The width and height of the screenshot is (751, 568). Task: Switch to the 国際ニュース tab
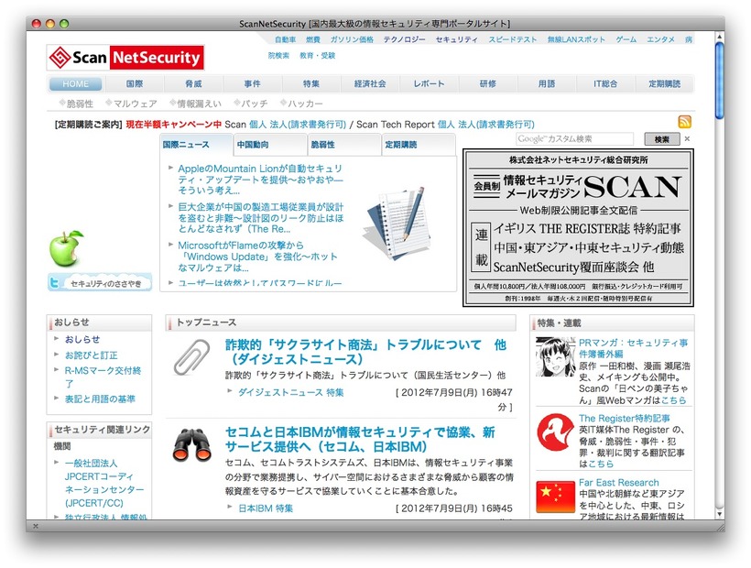point(196,145)
